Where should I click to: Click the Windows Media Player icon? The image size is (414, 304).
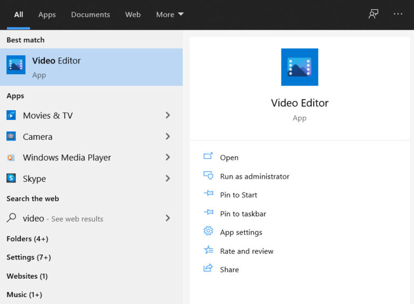(11, 158)
